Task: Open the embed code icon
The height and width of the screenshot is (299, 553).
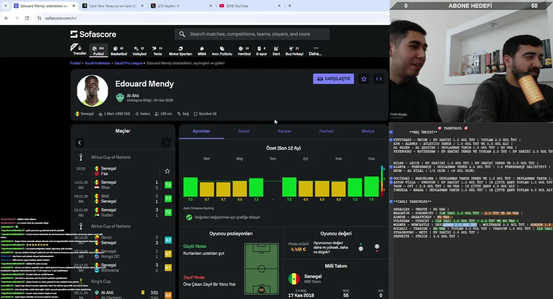Action: click(x=379, y=79)
